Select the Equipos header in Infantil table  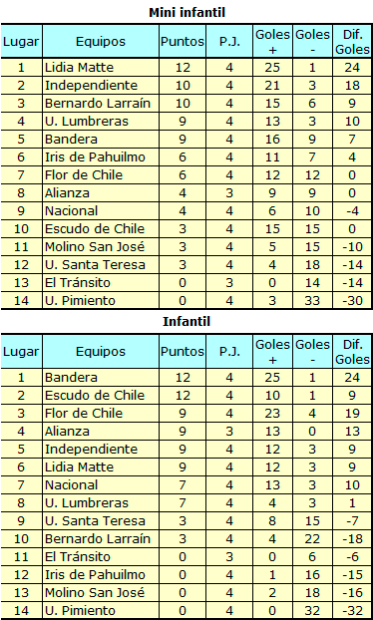coord(101,351)
